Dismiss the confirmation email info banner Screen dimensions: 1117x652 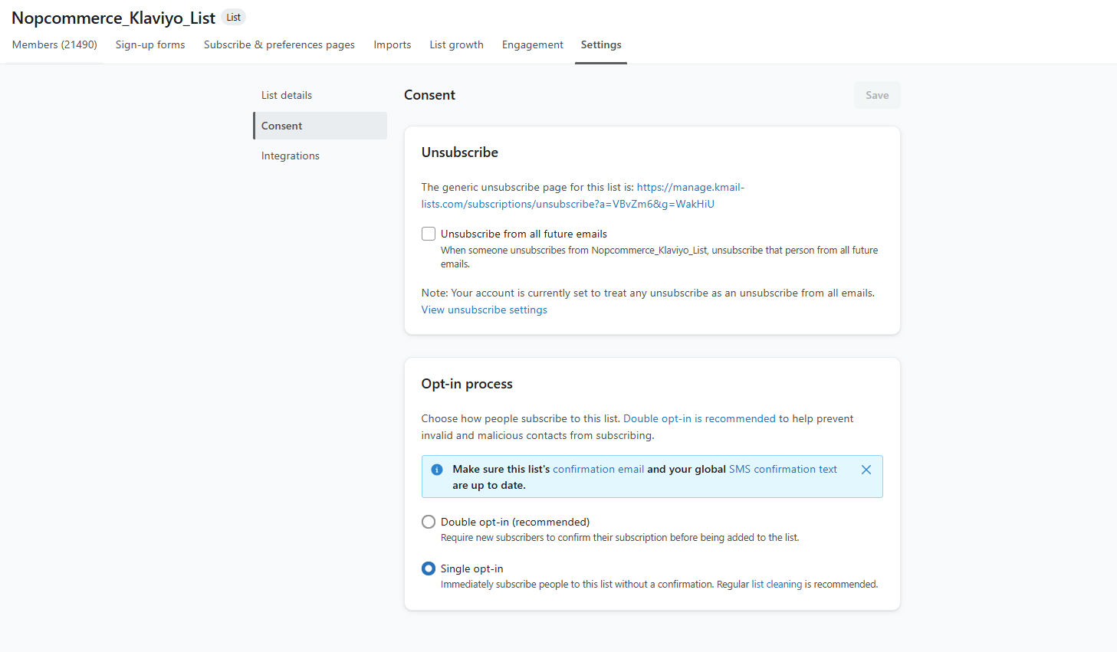click(x=866, y=470)
